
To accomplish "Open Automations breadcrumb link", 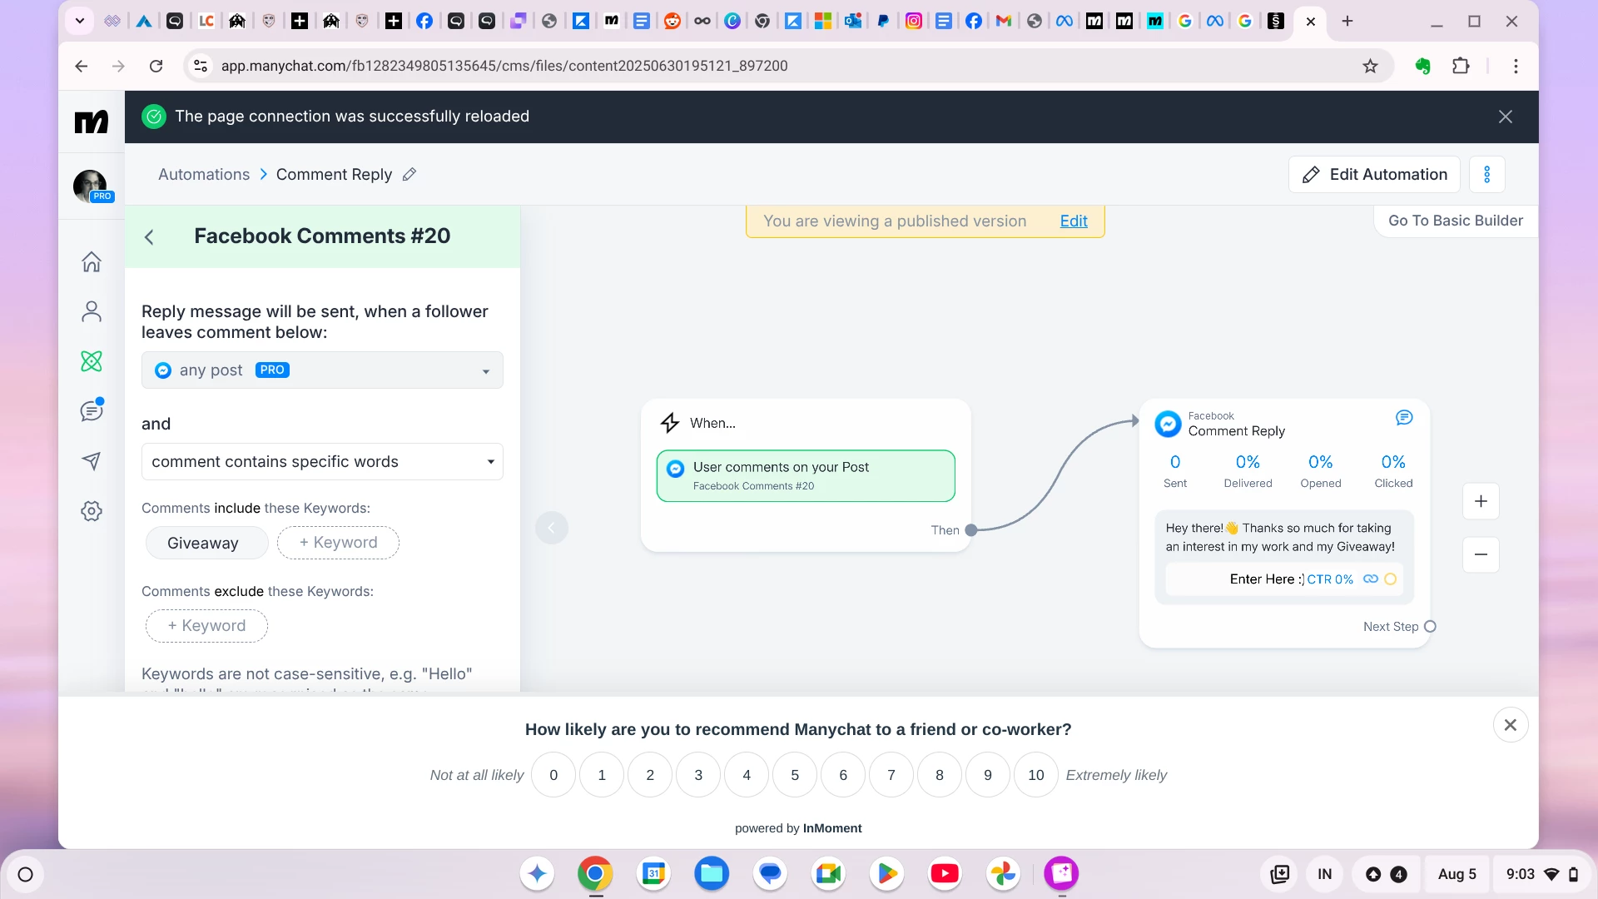I will point(204,175).
